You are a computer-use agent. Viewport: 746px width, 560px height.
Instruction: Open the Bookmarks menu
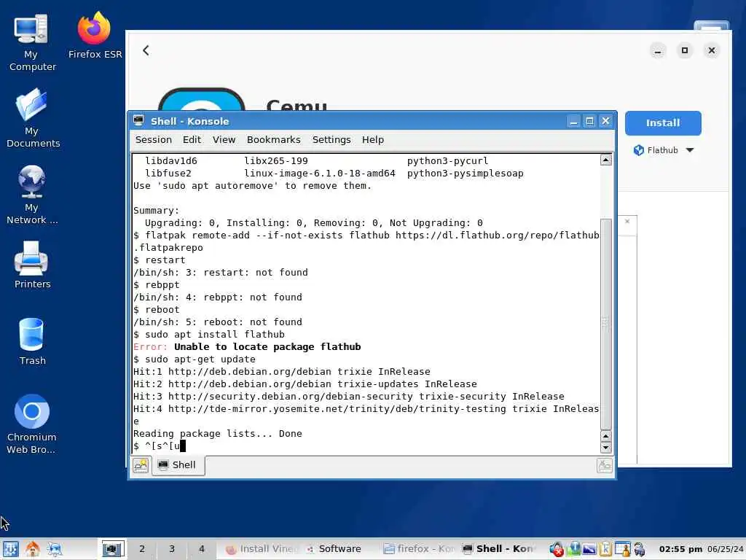coord(274,140)
